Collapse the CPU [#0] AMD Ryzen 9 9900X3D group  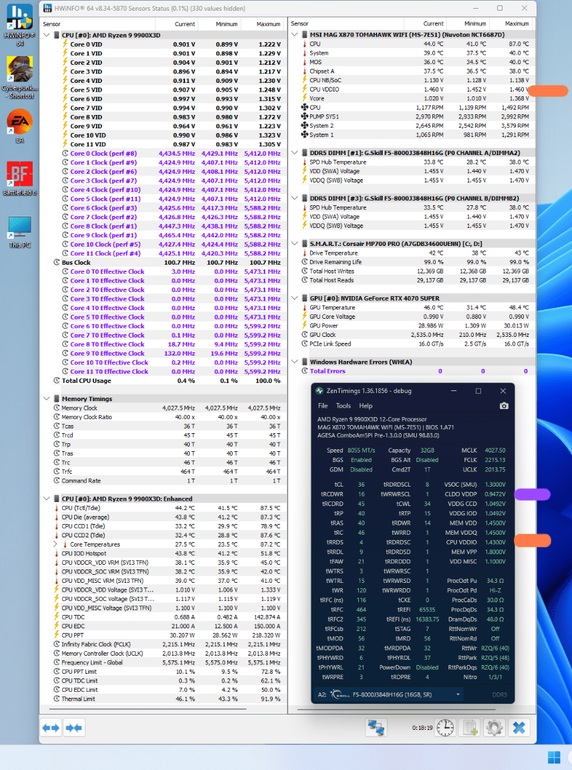tap(47, 35)
